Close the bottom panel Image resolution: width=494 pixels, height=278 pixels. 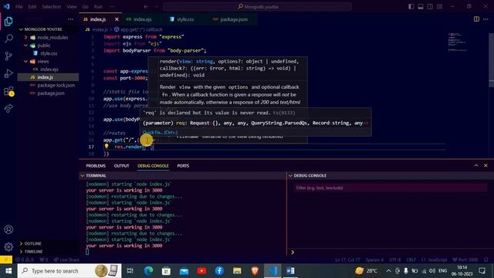pos(486,165)
